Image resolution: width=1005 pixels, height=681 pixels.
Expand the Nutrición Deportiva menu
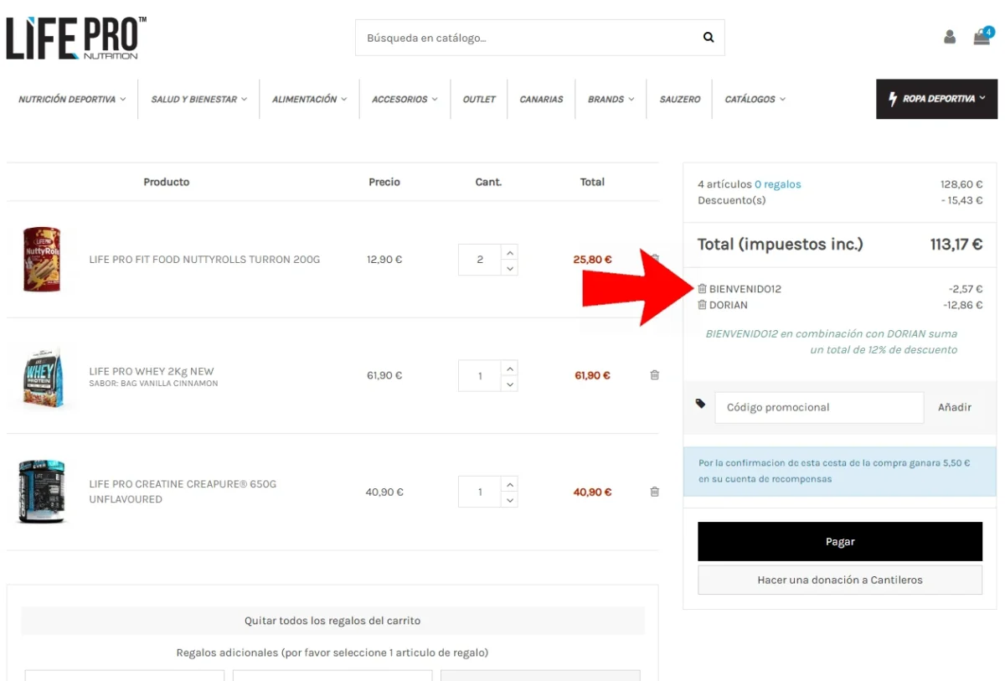[x=72, y=99]
